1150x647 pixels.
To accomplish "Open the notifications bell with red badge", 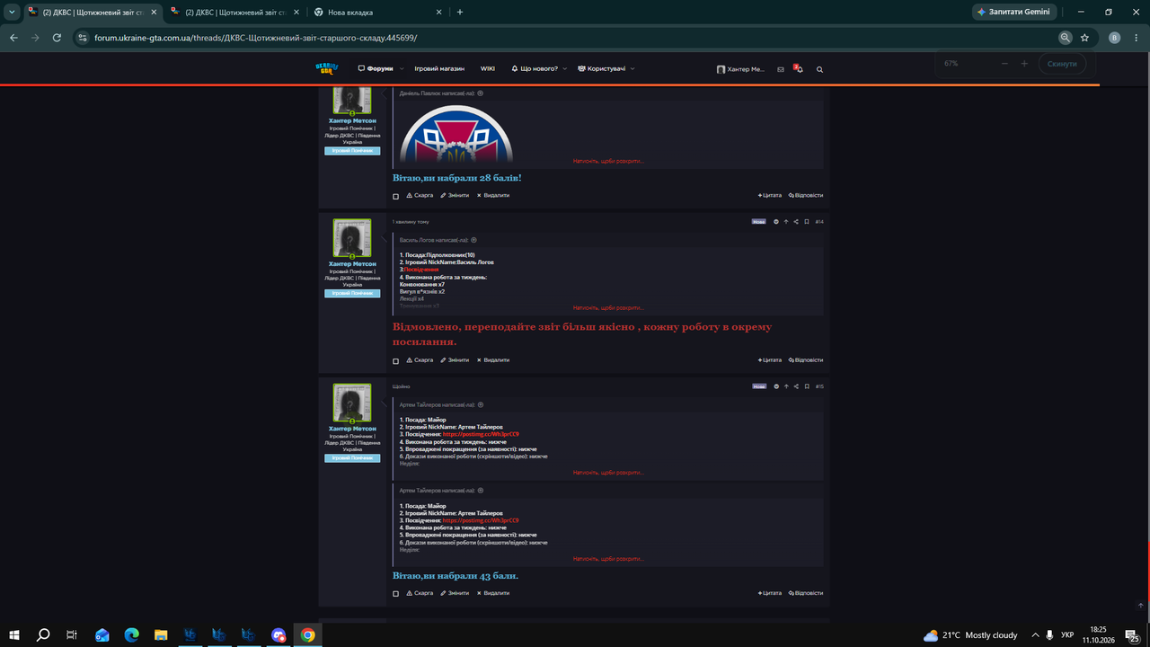I will [799, 68].
